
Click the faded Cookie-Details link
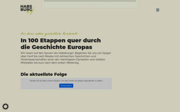(90, 5)
